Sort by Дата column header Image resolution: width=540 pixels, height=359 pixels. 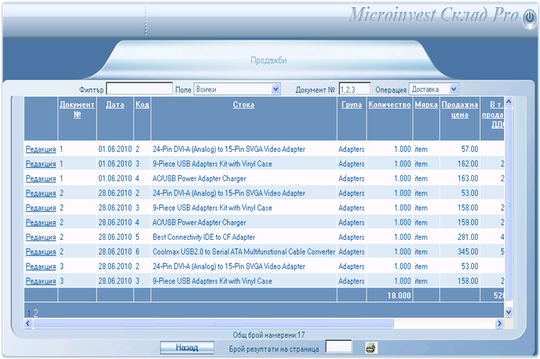115,104
